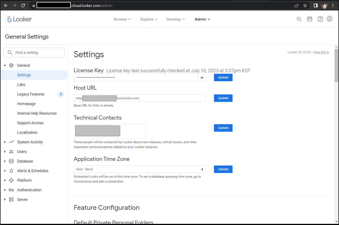
Task: Click the browser share icon
Action: coord(296,6)
